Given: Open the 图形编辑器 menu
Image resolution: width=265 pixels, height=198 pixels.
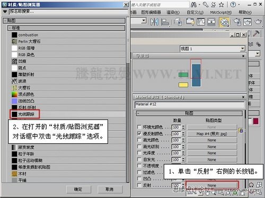Looking at the screenshot, I should (151, 12).
